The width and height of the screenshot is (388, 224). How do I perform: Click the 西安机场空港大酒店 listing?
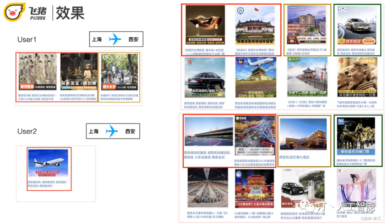304,136
